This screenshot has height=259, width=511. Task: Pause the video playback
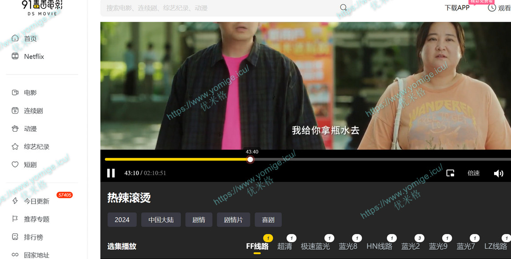tap(111, 173)
